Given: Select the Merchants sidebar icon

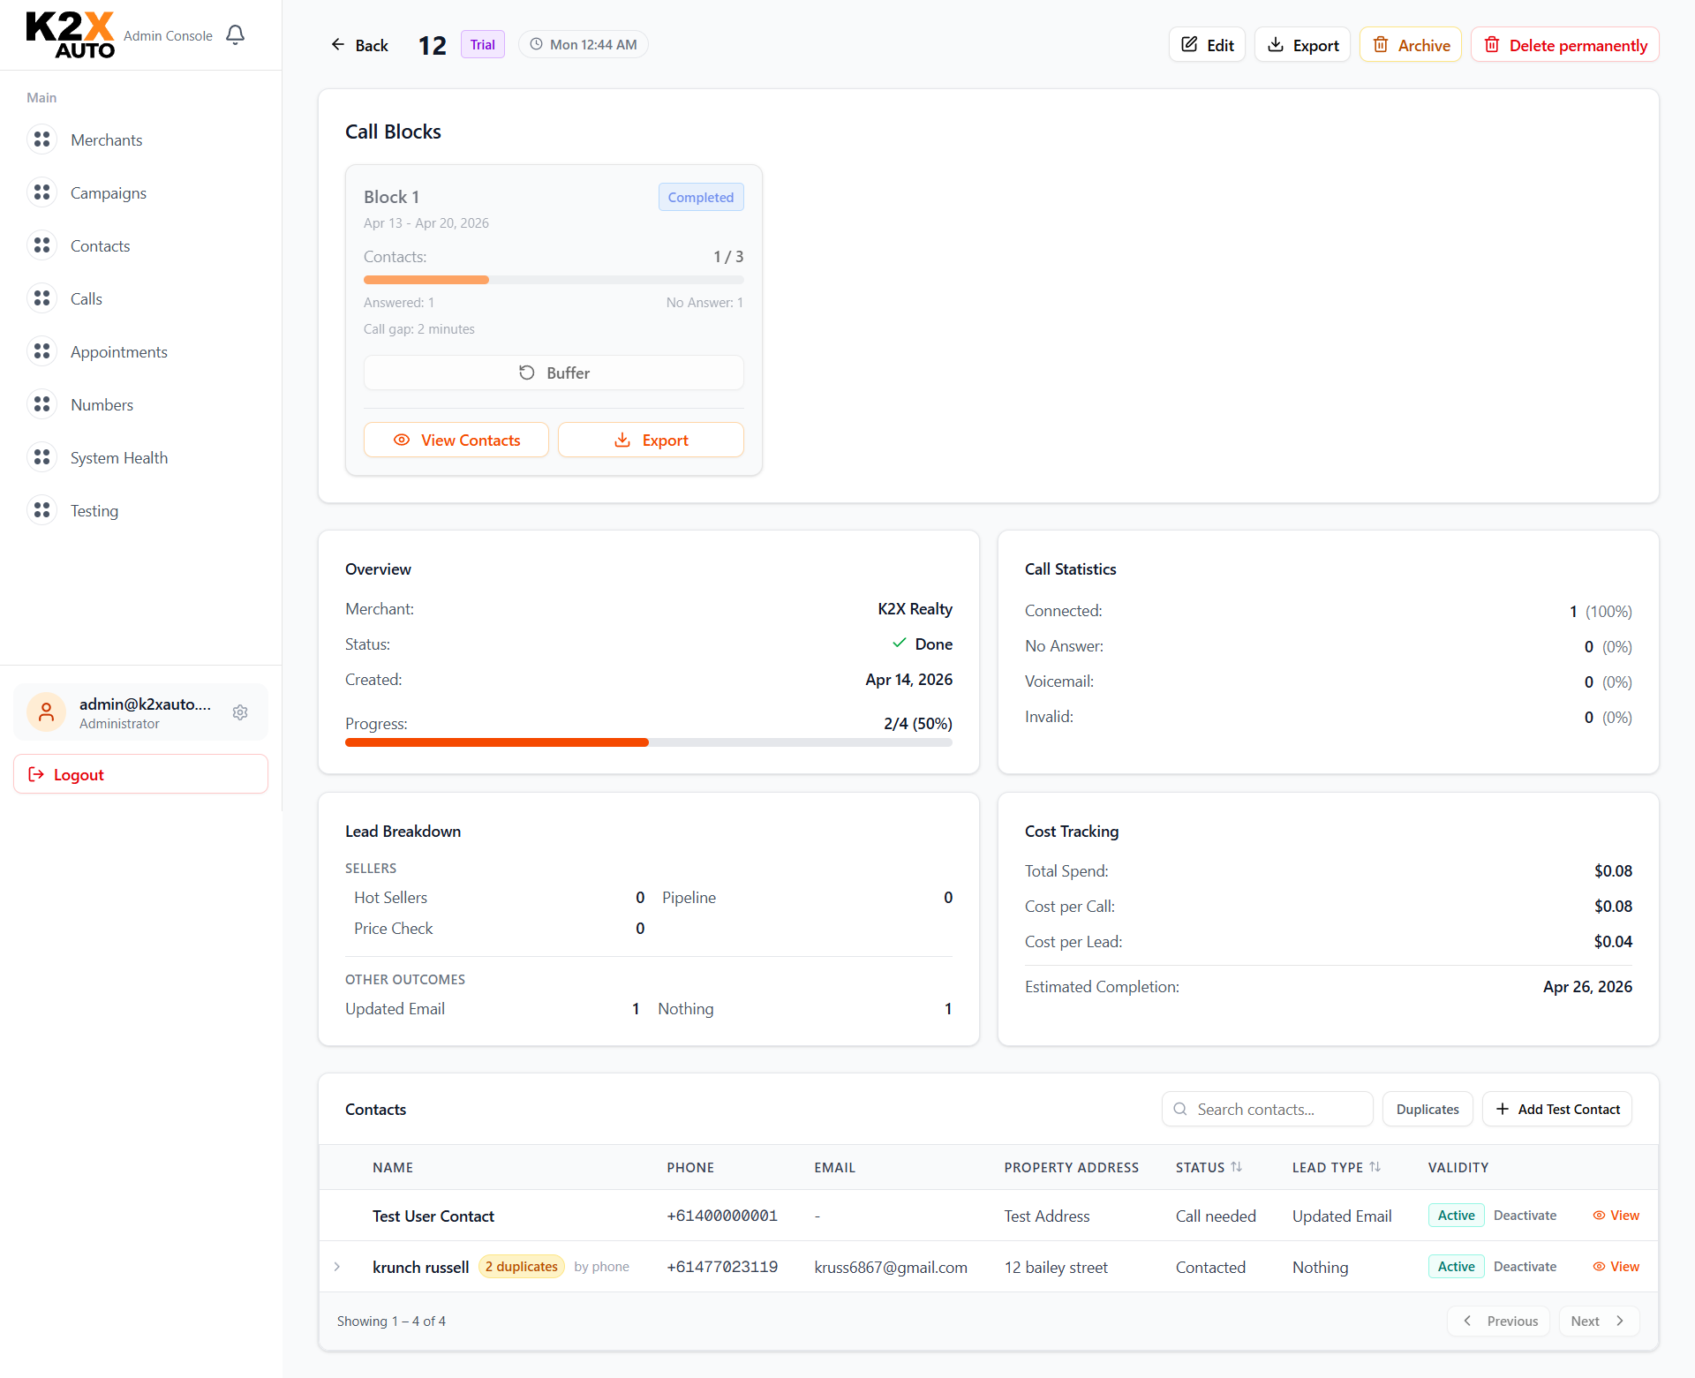Looking at the screenshot, I should (41, 139).
